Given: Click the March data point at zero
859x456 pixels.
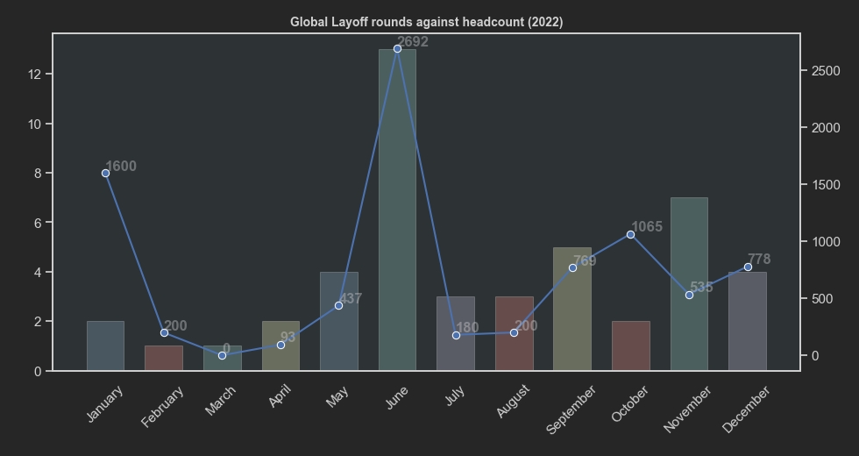Looking at the screenshot, I should (222, 355).
